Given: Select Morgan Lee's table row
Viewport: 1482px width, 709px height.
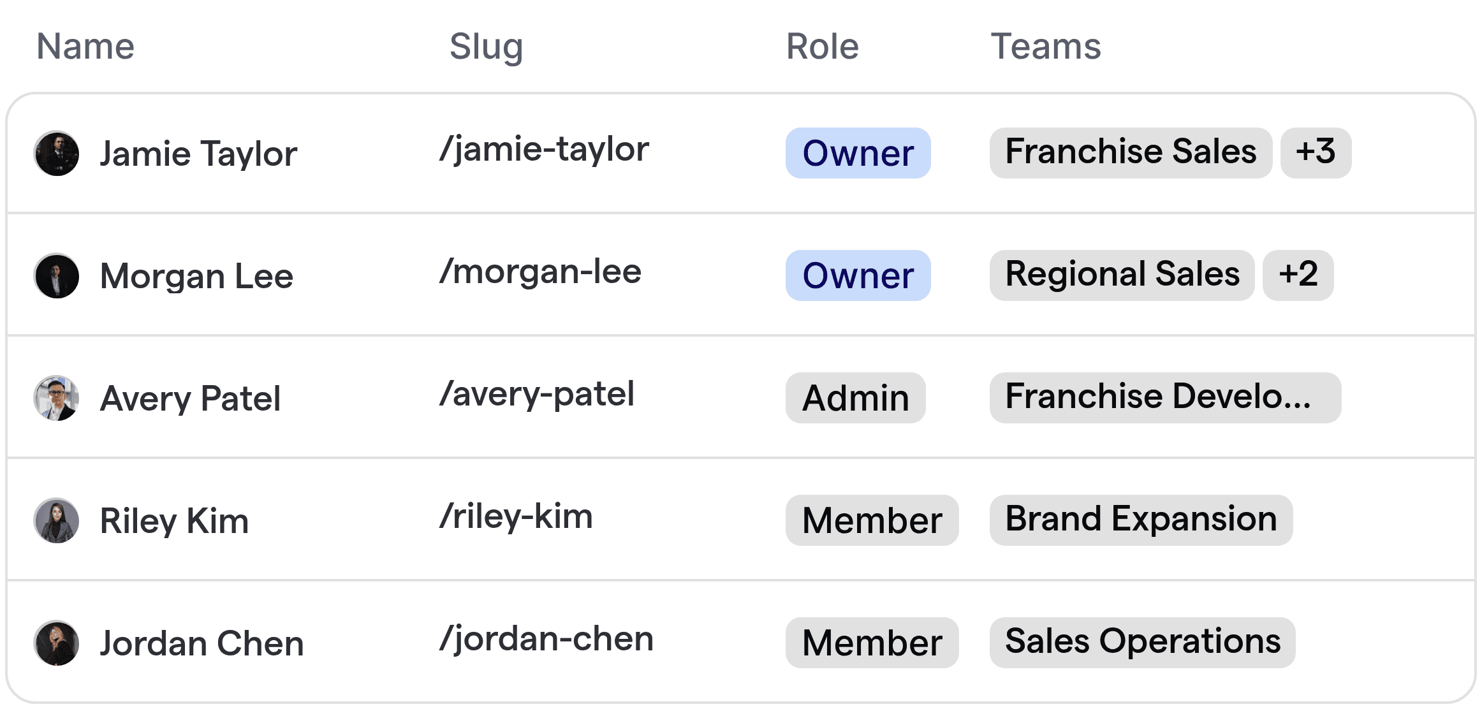Looking at the screenshot, I should coord(741,275).
